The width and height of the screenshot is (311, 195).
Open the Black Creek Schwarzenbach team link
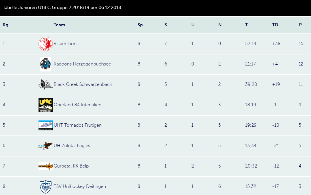pyautogui.click(x=83, y=84)
